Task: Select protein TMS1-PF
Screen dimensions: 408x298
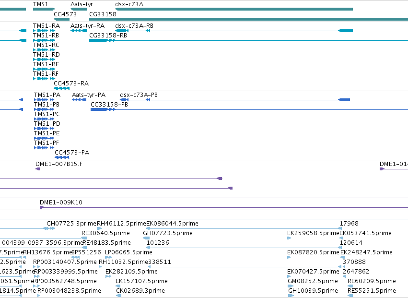Action: click(x=47, y=143)
